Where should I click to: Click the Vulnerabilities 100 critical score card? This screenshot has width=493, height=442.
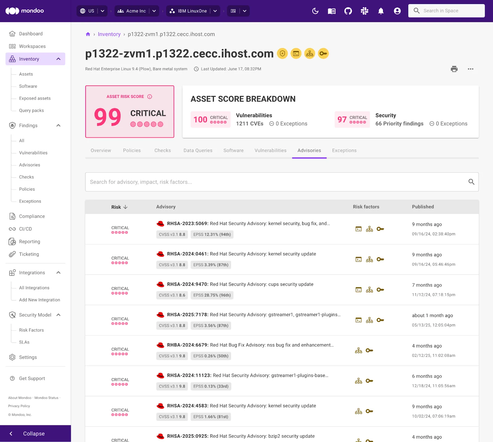[210, 119]
